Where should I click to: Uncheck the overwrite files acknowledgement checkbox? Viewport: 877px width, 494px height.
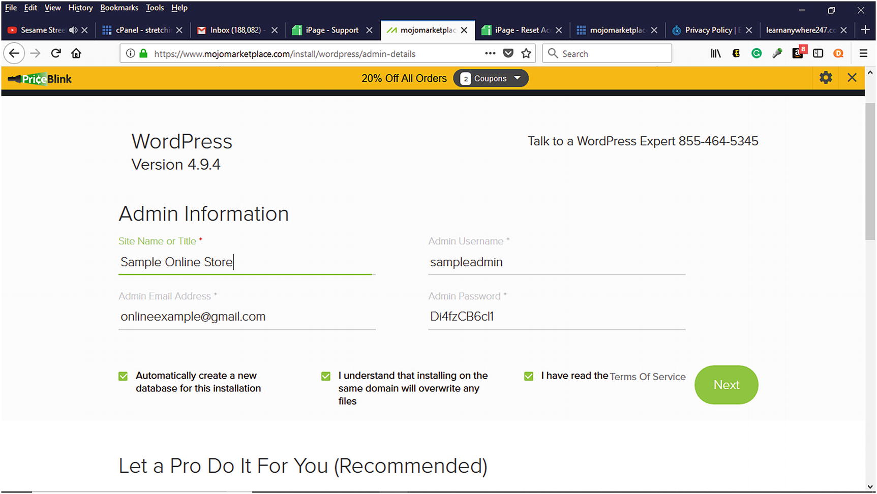click(326, 376)
